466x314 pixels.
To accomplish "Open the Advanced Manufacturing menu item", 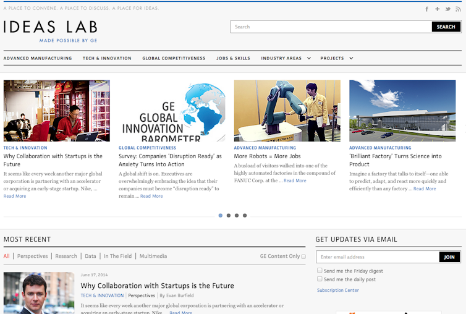I will click(x=38, y=58).
